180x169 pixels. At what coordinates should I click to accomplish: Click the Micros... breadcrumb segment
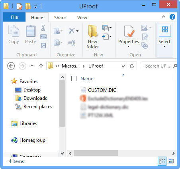pyautogui.click(x=71, y=66)
